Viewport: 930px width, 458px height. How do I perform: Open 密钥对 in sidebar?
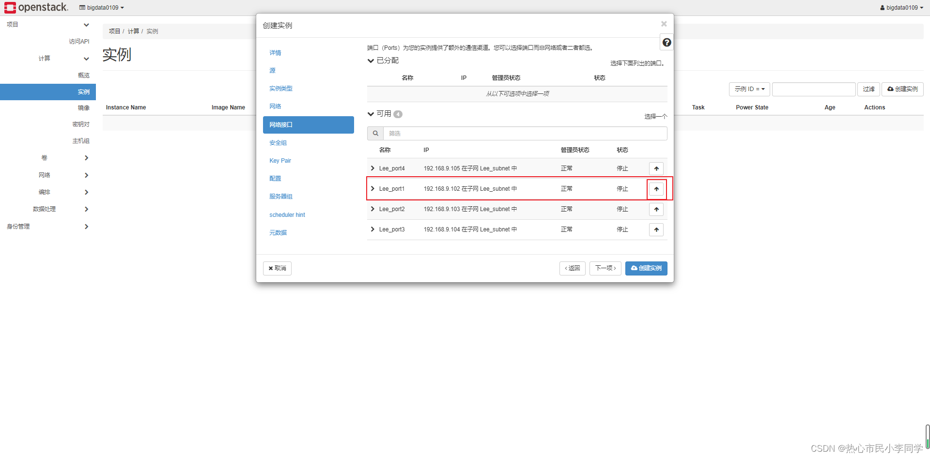(x=81, y=124)
